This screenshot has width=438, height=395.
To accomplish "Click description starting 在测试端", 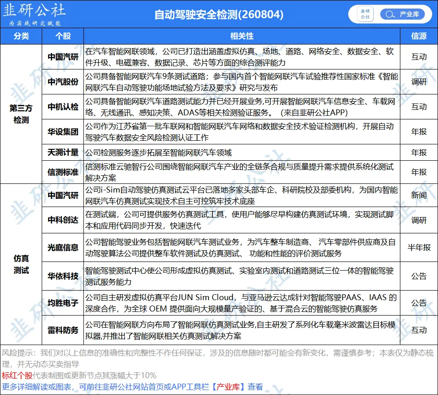I will (242, 220).
